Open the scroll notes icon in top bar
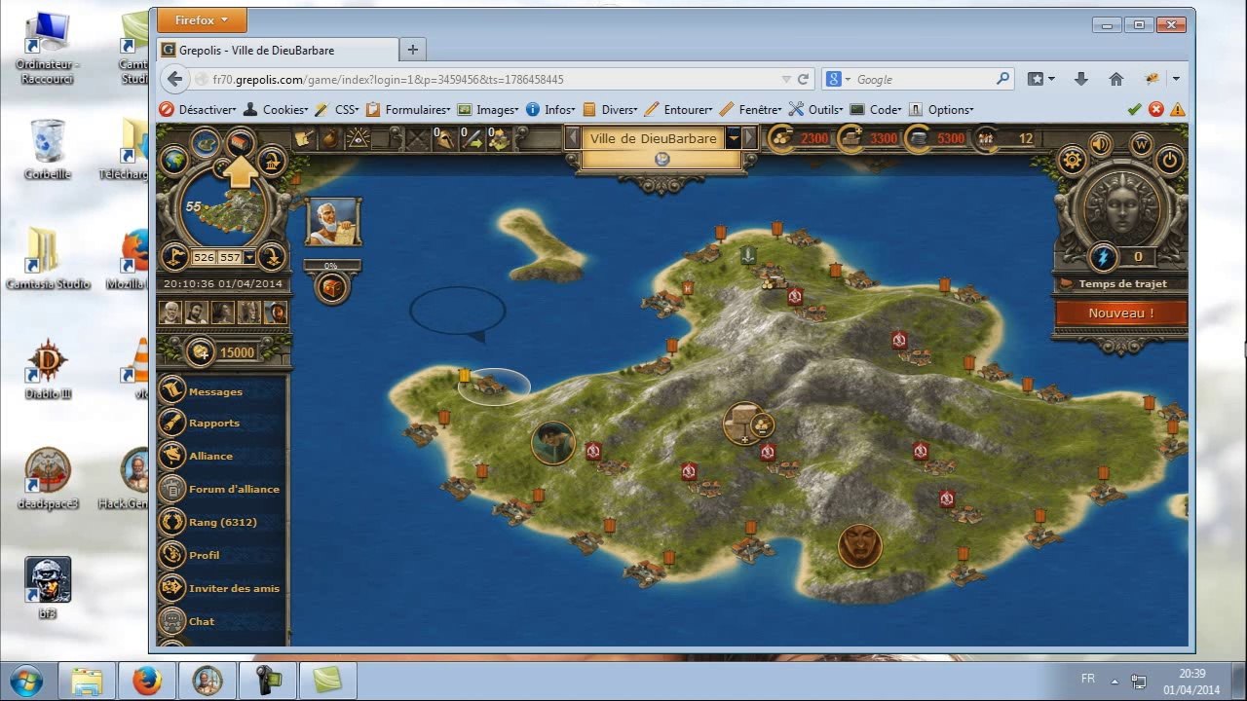 point(304,138)
